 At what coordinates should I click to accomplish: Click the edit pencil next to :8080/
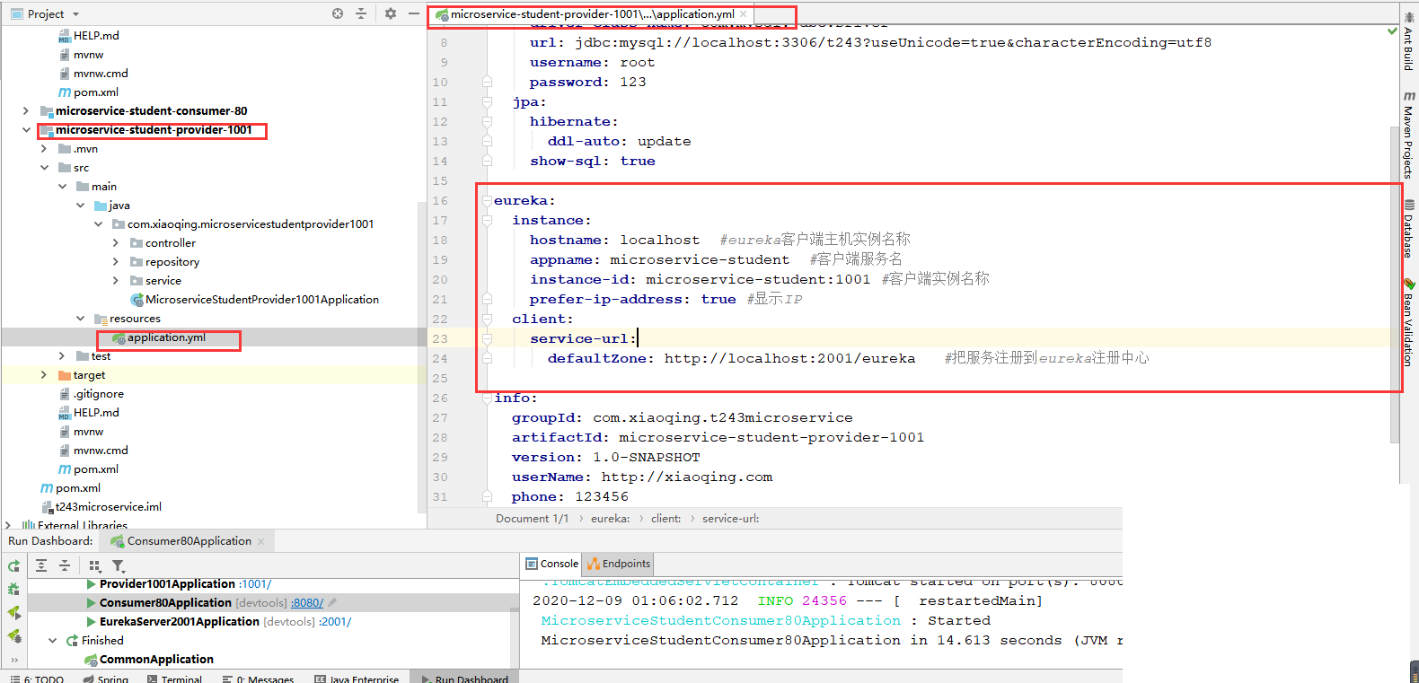point(332,603)
